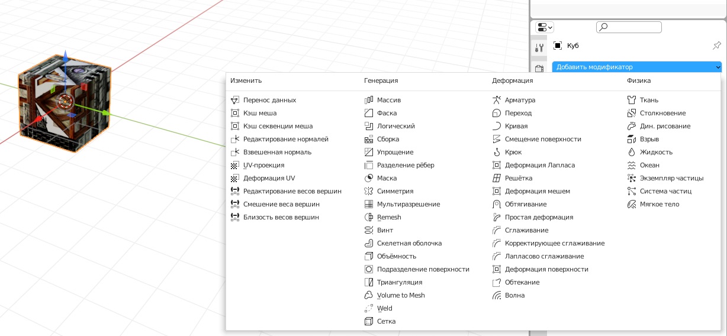
Task: Choose Деформация Лапласа modifier
Action: pyautogui.click(x=533, y=165)
